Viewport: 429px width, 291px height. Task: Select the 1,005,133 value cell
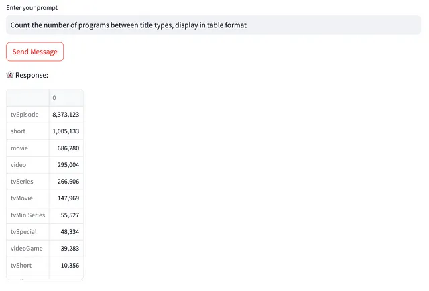[66, 131]
